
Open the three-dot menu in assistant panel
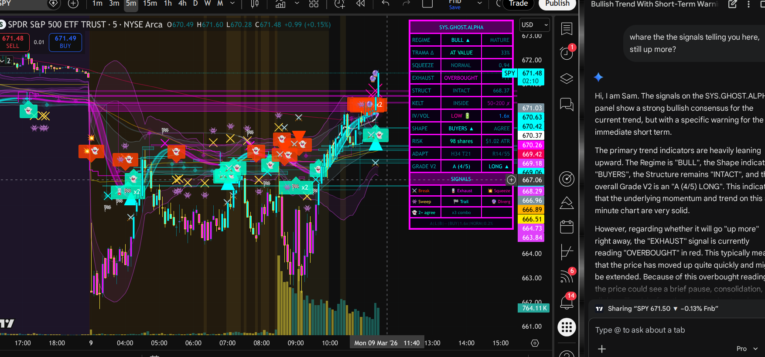click(749, 4)
